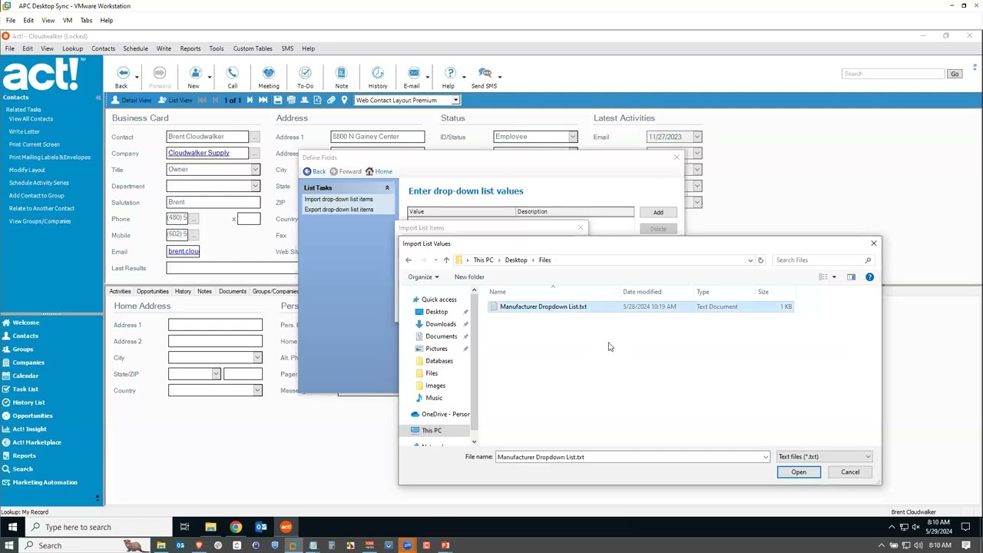
Task: Click the Back toolbar icon in Act!
Action: 122,74
